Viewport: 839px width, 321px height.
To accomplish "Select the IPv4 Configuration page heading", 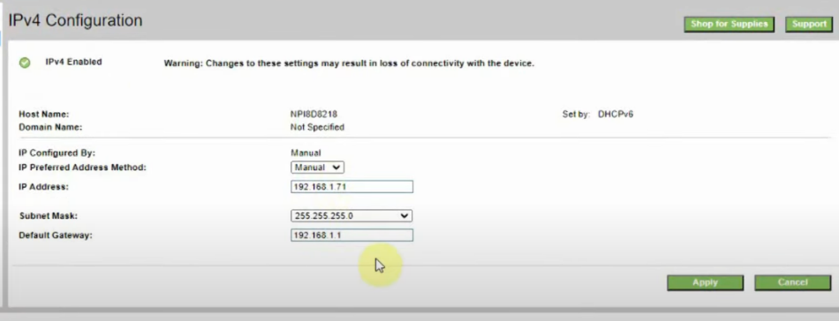I will click(x=75, y=21).
